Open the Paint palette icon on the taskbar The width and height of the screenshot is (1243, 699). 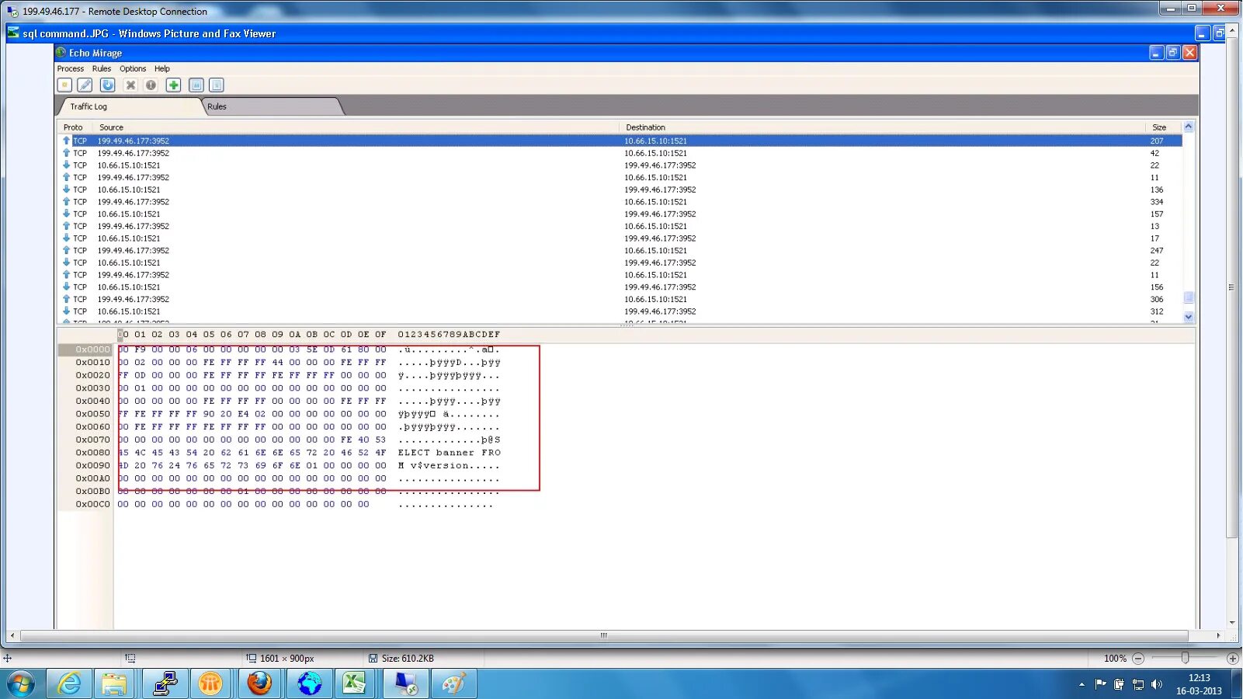point(453,684)
